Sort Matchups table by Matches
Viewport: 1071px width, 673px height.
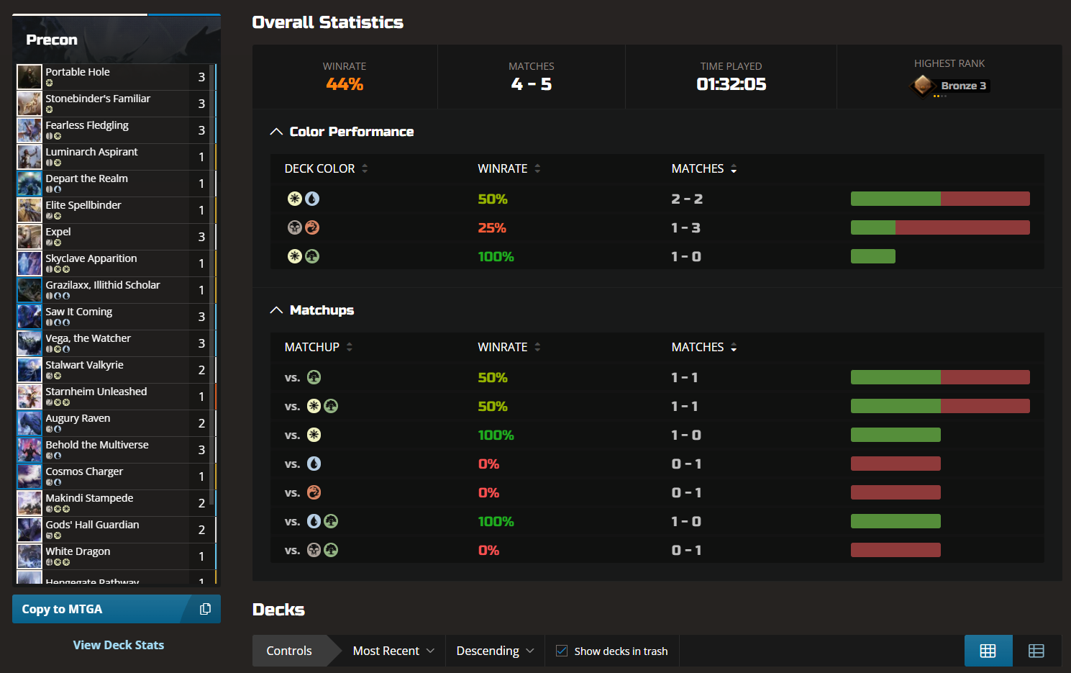[704, 347]
